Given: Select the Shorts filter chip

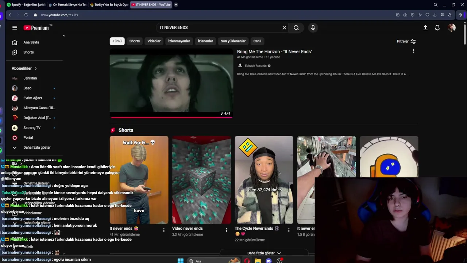Looking at the screenshot, I should 135,41.
